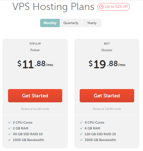Click the $11.88/mo price
The width and height of the screenshot is (143, 151).
click(x=35, y=64)
